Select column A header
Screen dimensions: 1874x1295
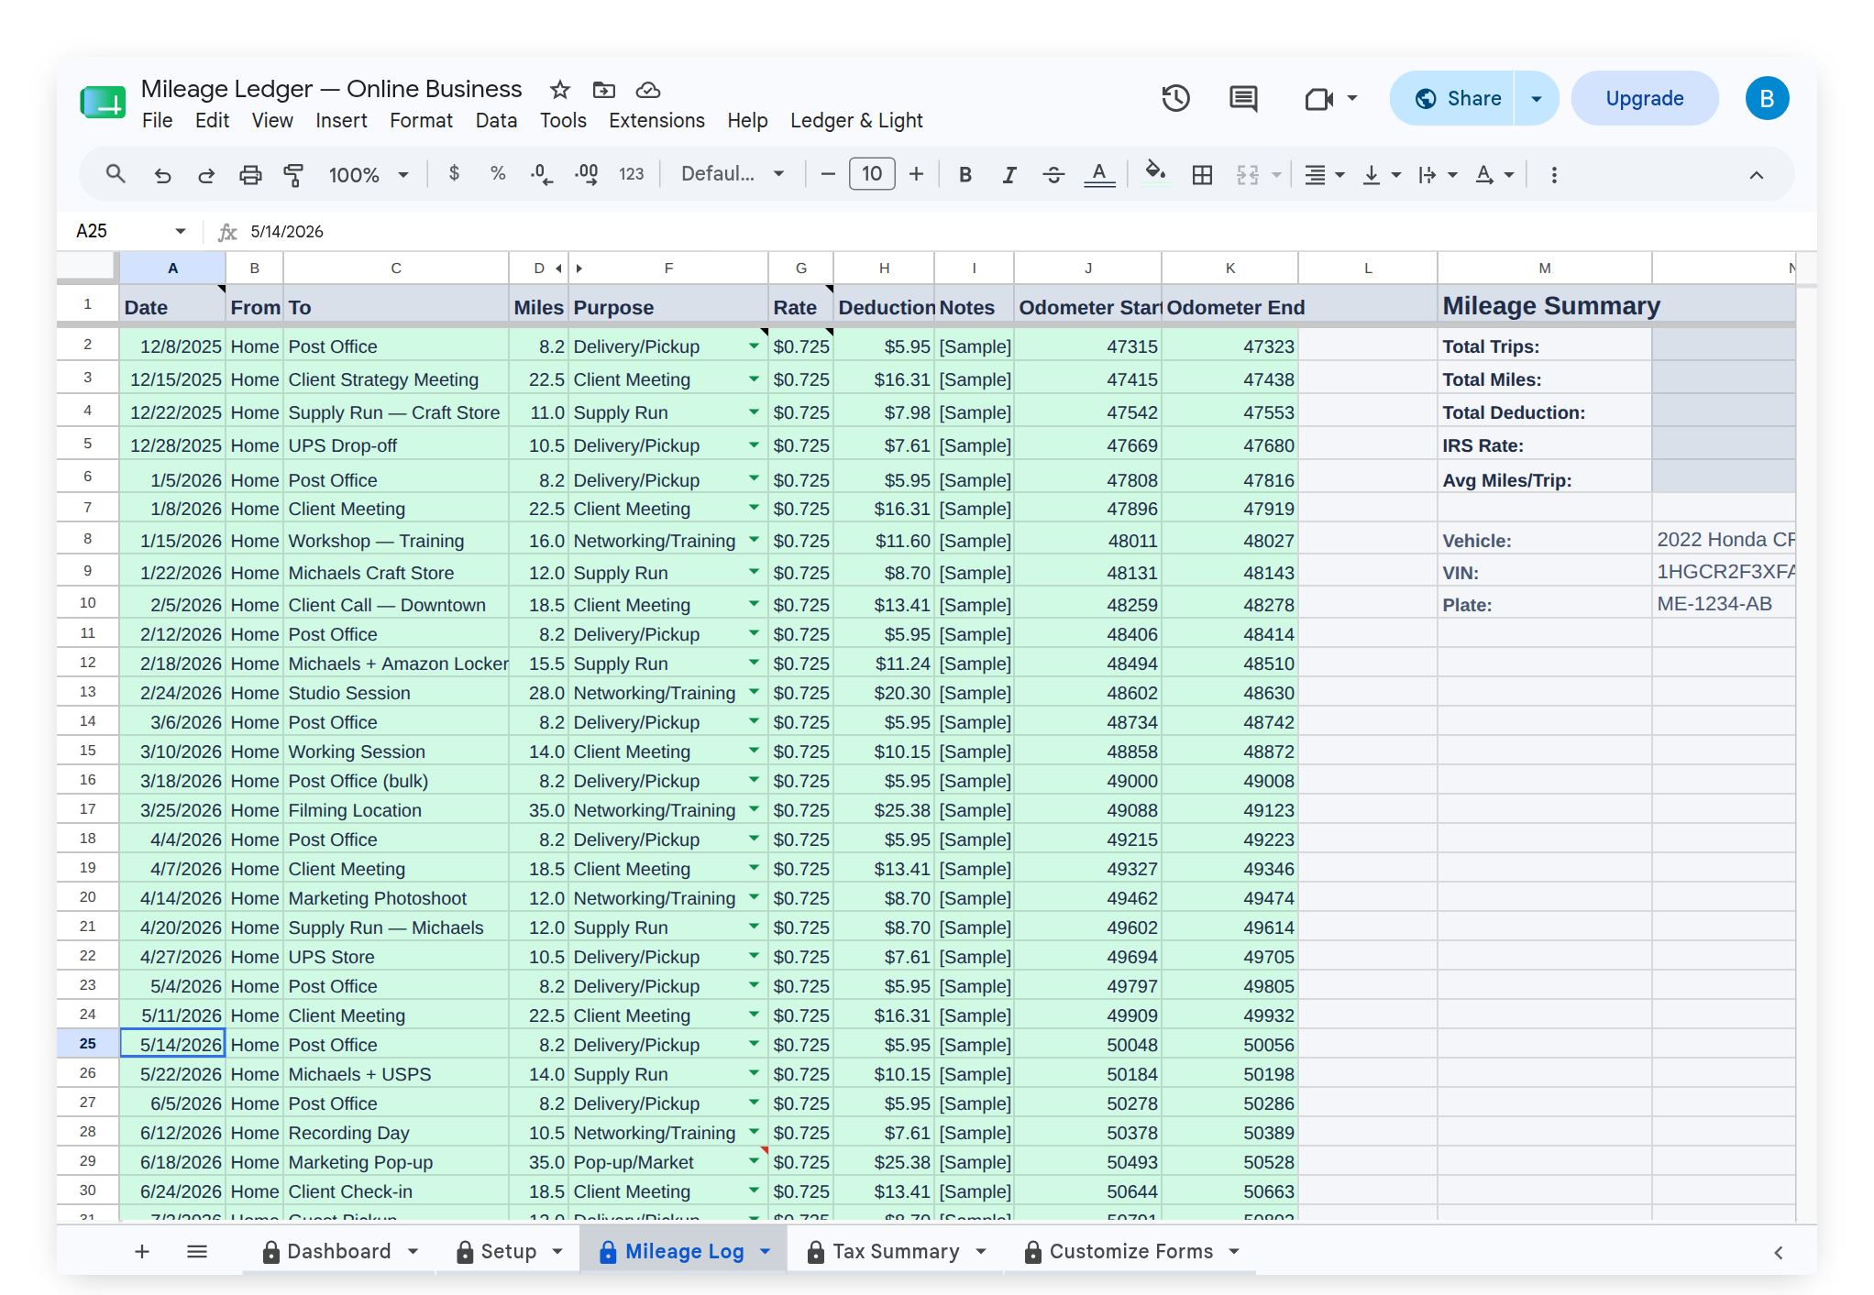click(x=172, y=268)
